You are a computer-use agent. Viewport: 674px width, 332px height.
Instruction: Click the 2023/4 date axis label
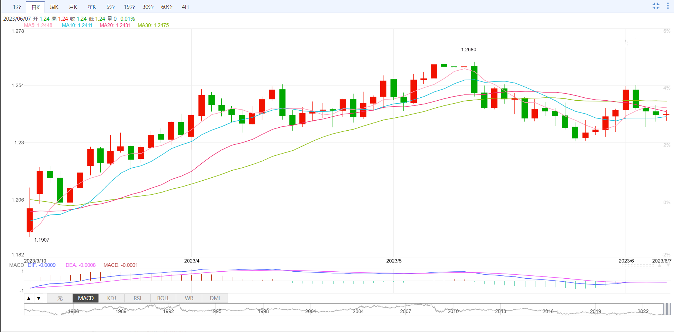point(192,261)
